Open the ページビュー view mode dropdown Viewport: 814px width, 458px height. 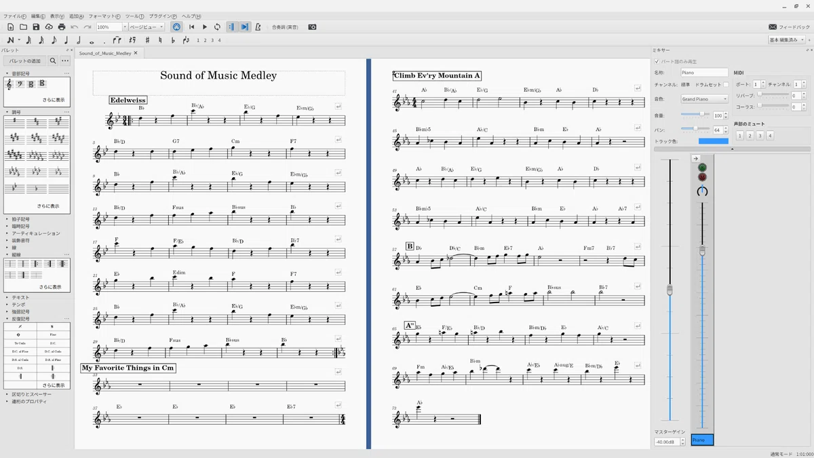click(147, 27)
